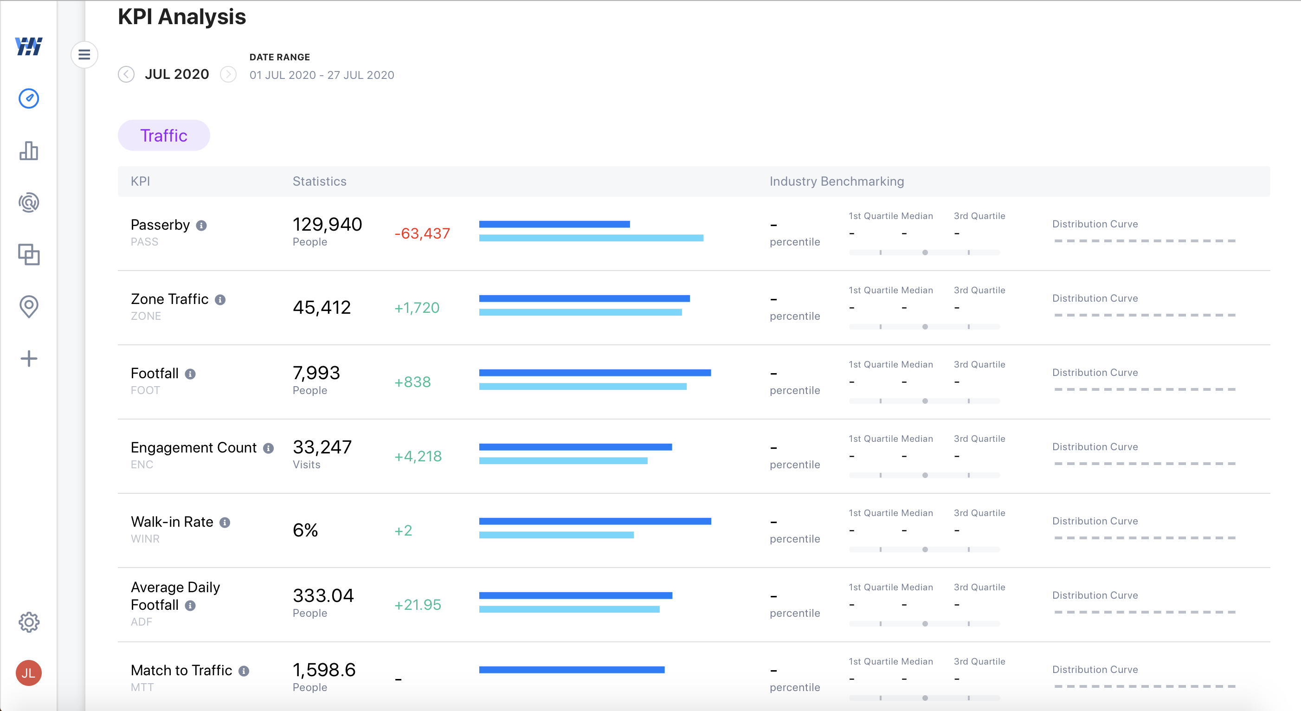Select the Traffic filter pill

pos(164,135)
